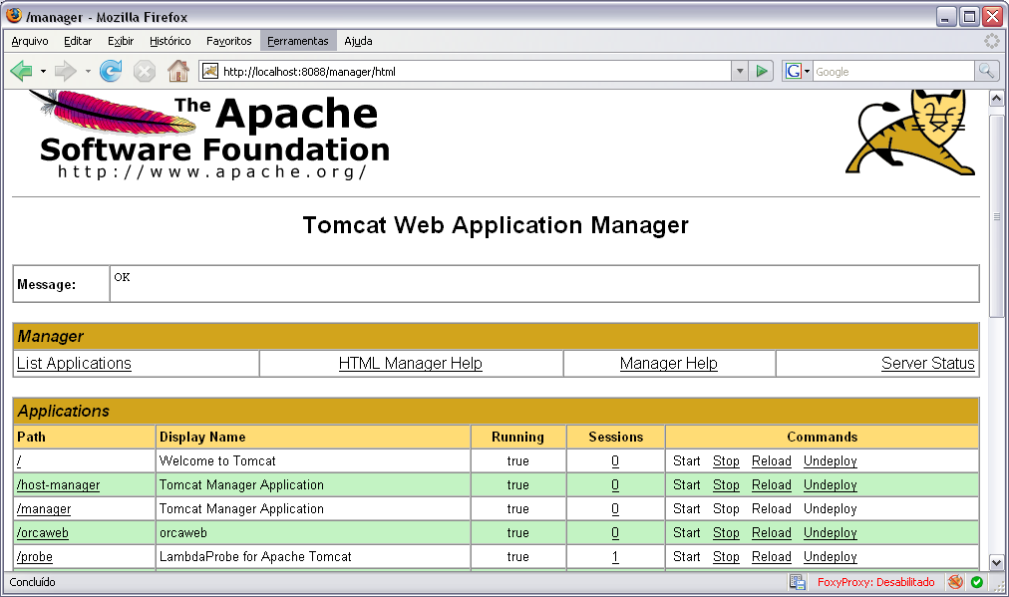Click the vertical scrollbar down arrow

pos(996,562)
